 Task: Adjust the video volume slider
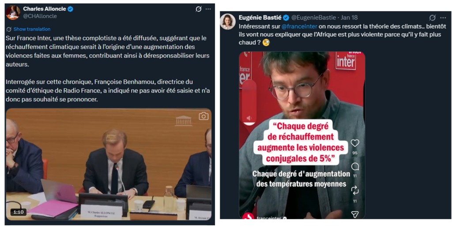click(249, 102)
